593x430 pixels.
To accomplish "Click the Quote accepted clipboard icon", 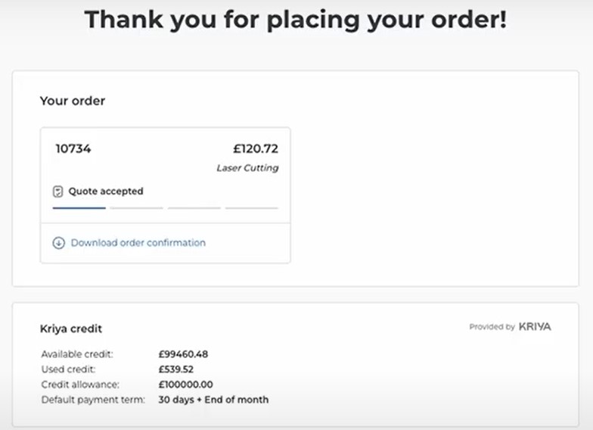I will 57,192.
